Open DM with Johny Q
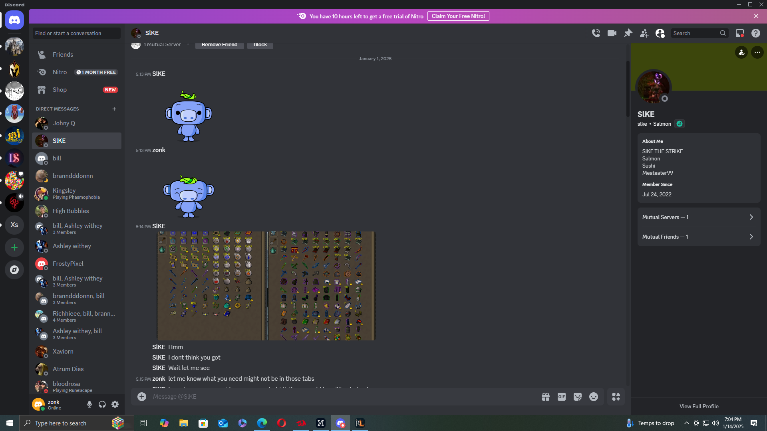Screen dimensions: 767x431 [77, 123]
